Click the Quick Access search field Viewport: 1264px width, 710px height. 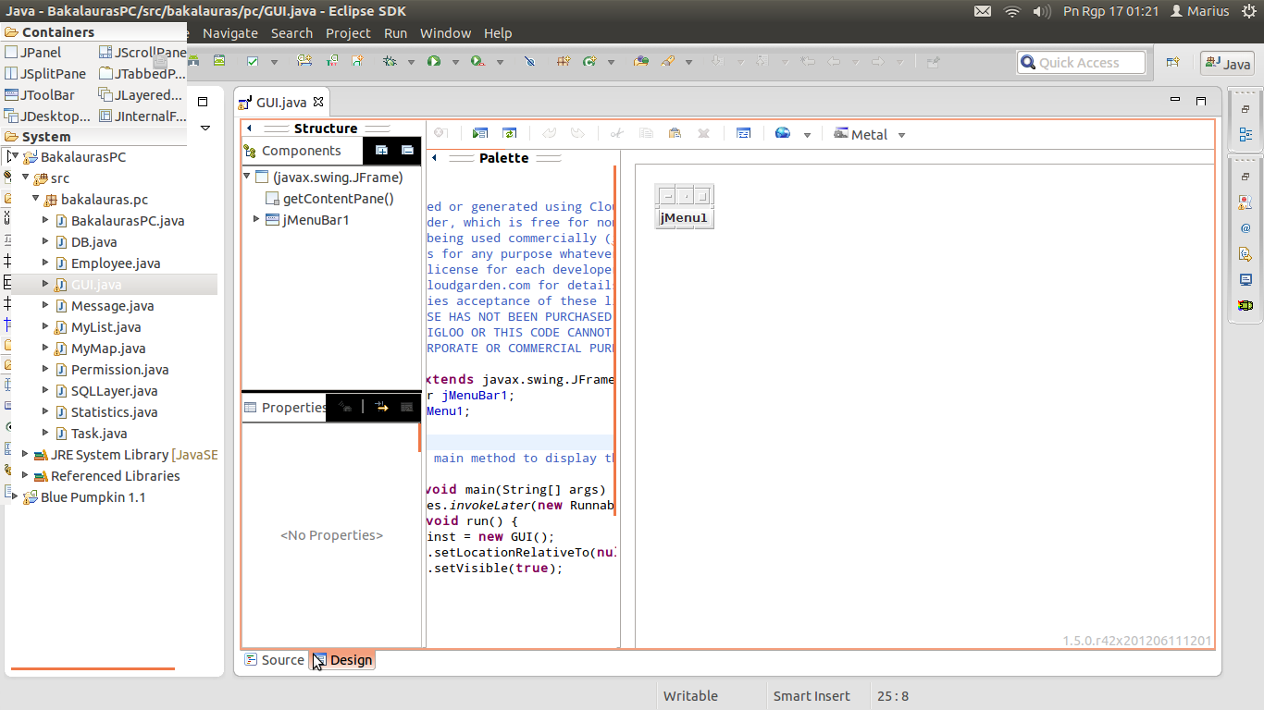1081,62
